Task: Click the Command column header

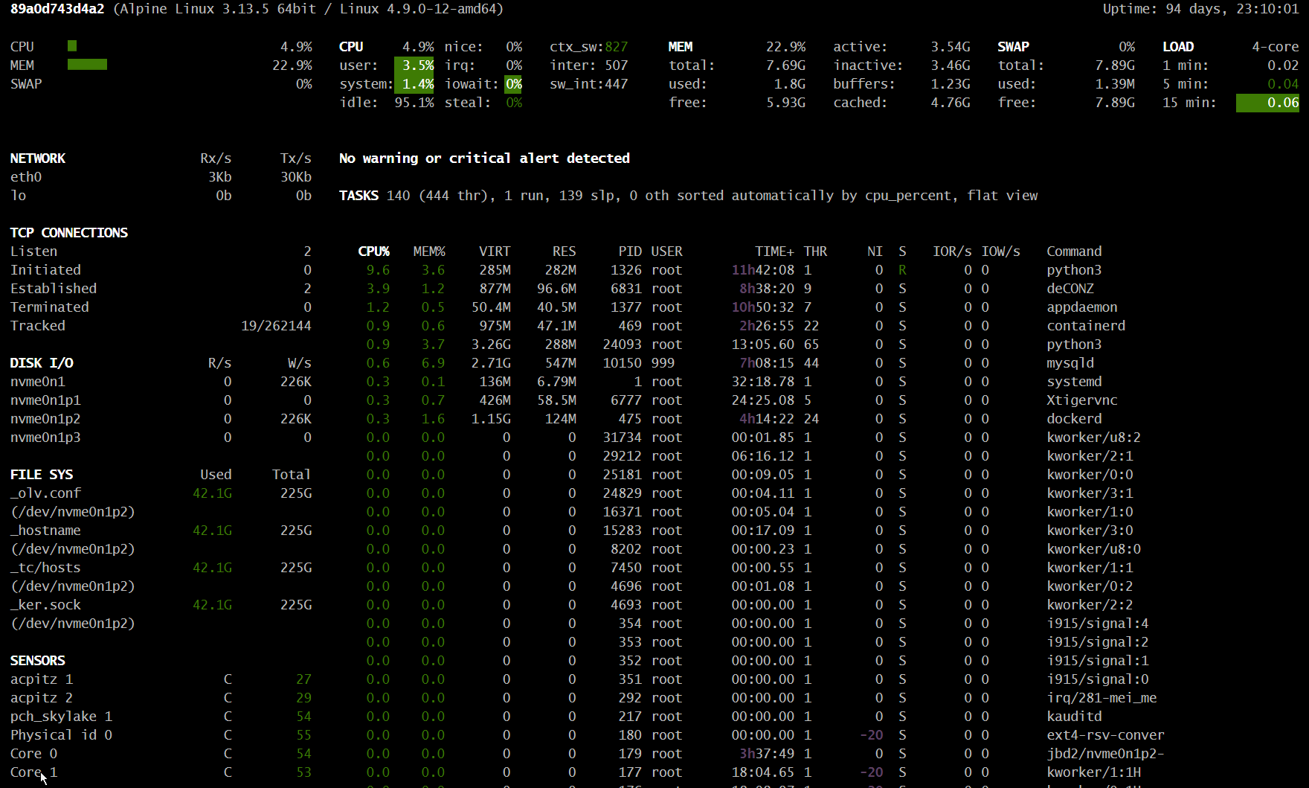Action: tap(1074, 252)
